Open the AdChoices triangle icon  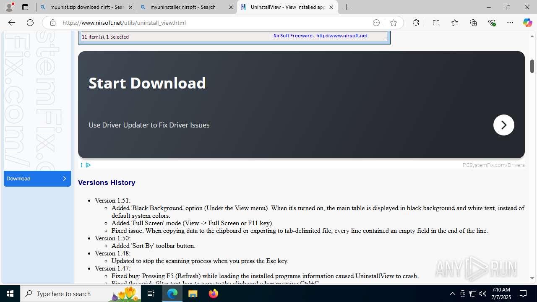coord(88,165)
